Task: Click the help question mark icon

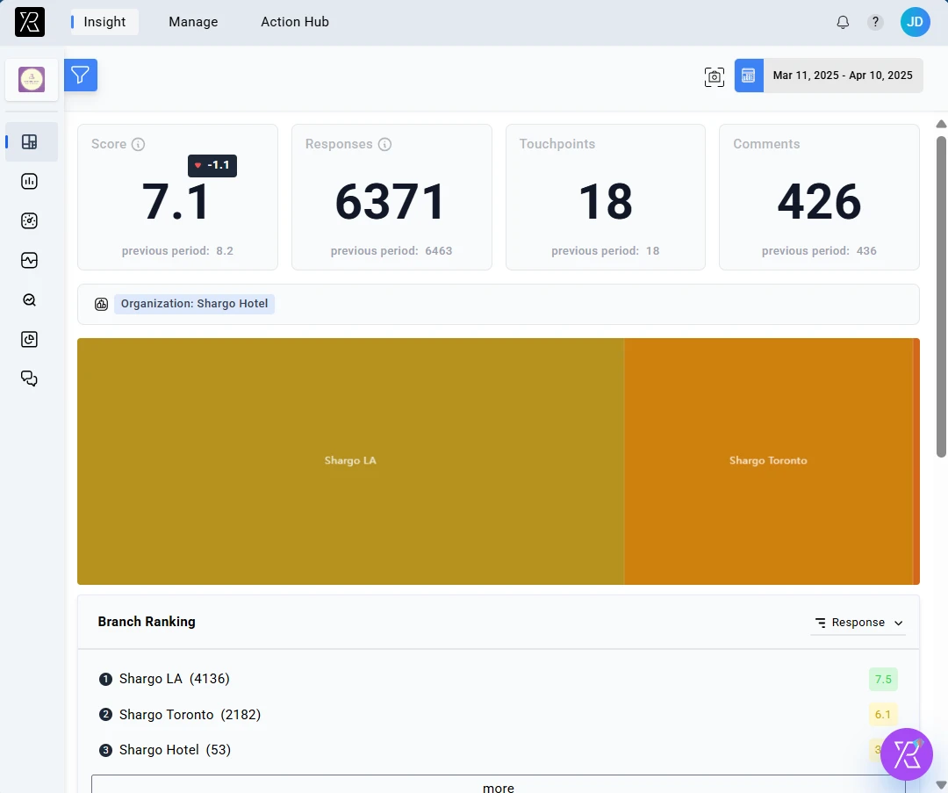Action: pyautogui.click(x=874, y=22)
